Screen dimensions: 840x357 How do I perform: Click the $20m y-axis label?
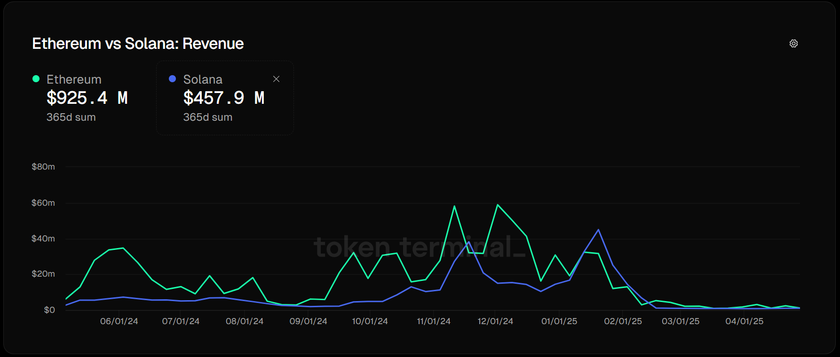pyautogui.click(x=43, y=274)
